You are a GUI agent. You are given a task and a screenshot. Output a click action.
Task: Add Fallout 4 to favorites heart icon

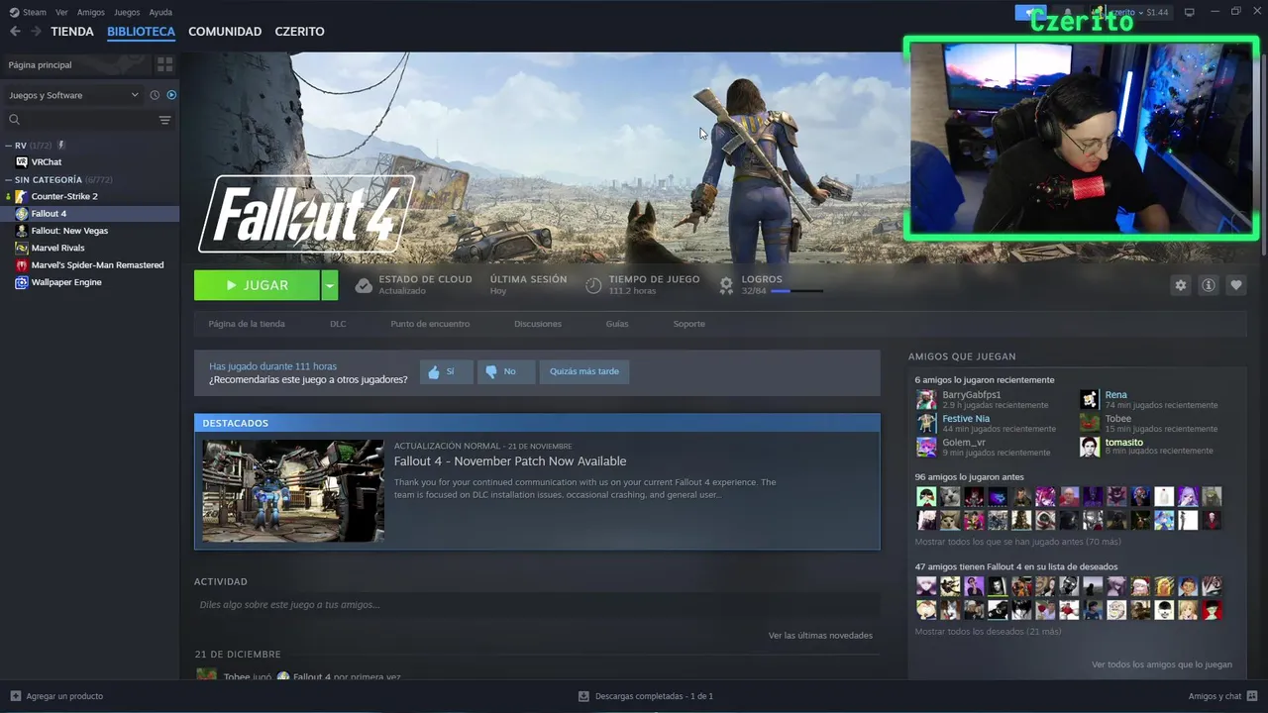(1235, 285)
